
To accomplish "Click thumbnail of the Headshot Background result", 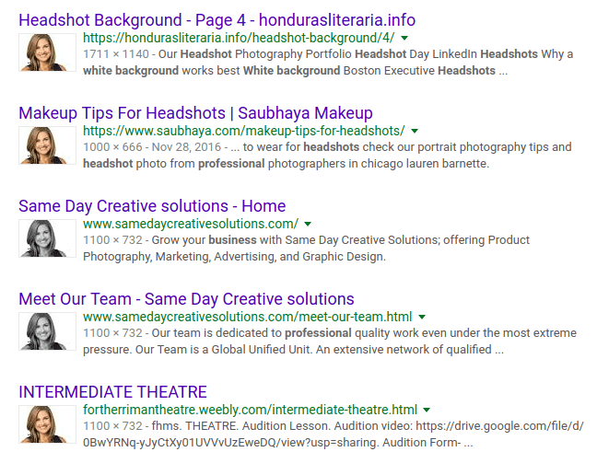I will click(47, 52).
